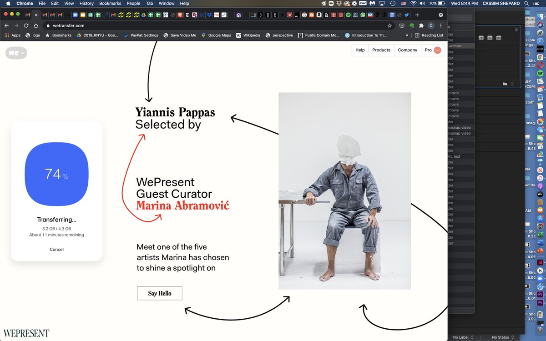Show hidden bookmarks overflow chevron
The height and width of the screenshot is (341, 546).
407,35
